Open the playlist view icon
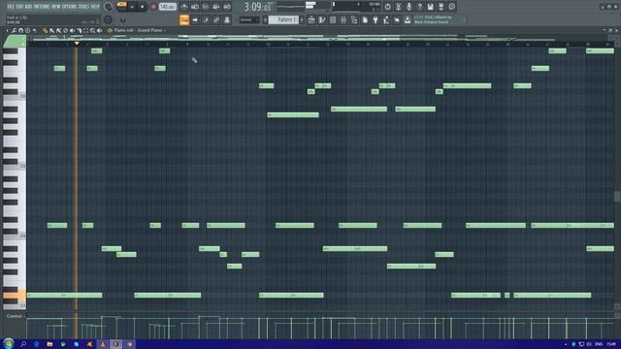 311,19
